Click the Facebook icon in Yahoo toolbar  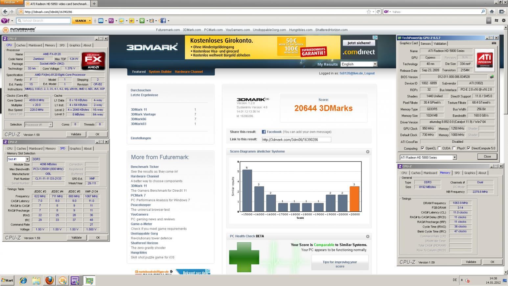click(x=163, y=20)
